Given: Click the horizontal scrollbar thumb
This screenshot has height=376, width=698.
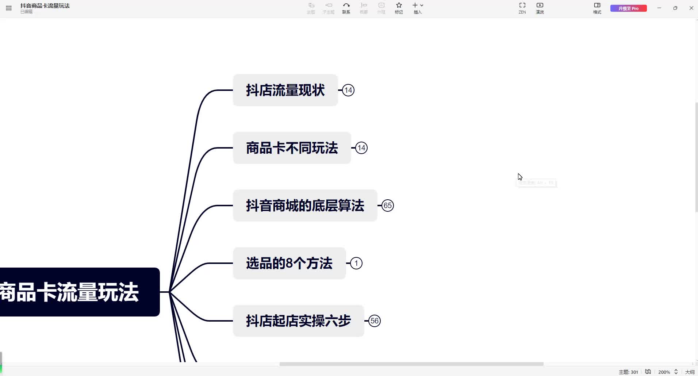Looking at the screenshot, I should point(411,364).
